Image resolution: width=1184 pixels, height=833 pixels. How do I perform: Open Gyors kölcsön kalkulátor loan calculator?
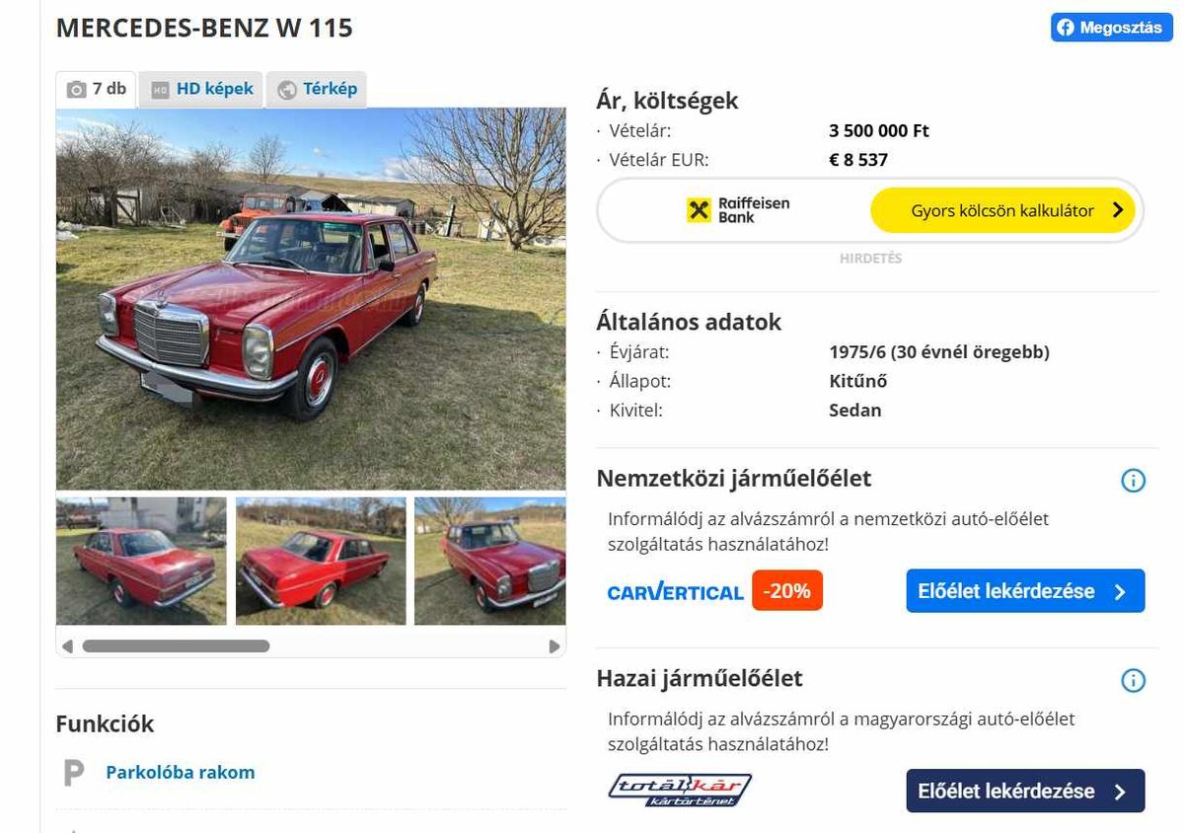tap(1002, 210)
